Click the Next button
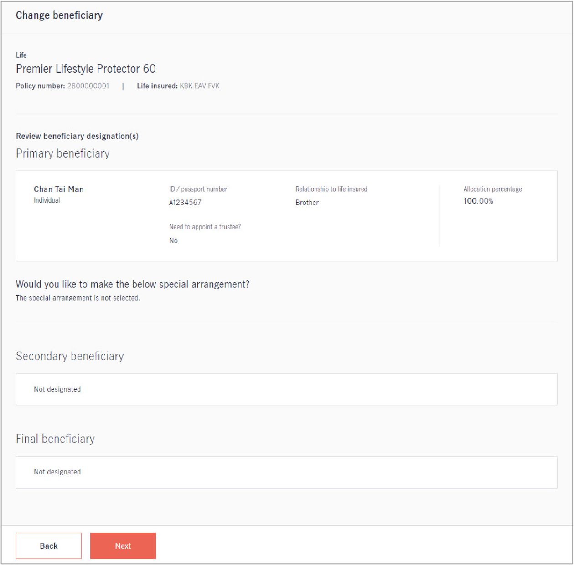 [x=123, y=546]
